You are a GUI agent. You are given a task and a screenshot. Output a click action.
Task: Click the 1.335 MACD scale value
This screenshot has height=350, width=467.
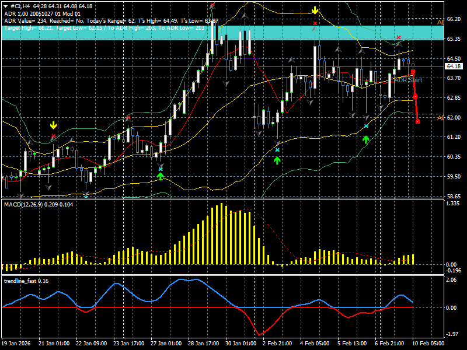pyautogui.click(x=453, y=203)
